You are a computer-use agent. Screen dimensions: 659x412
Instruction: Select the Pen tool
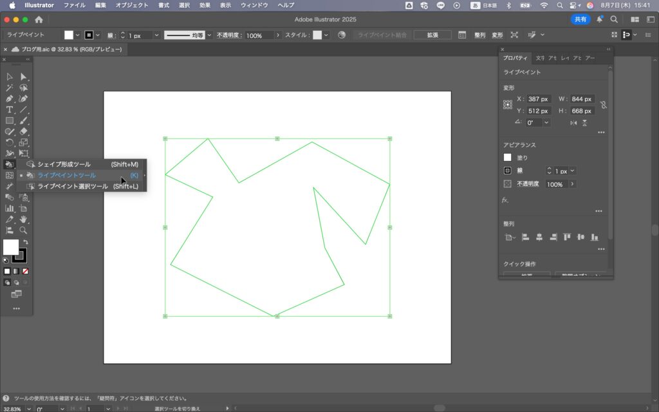tap(9, 98)
